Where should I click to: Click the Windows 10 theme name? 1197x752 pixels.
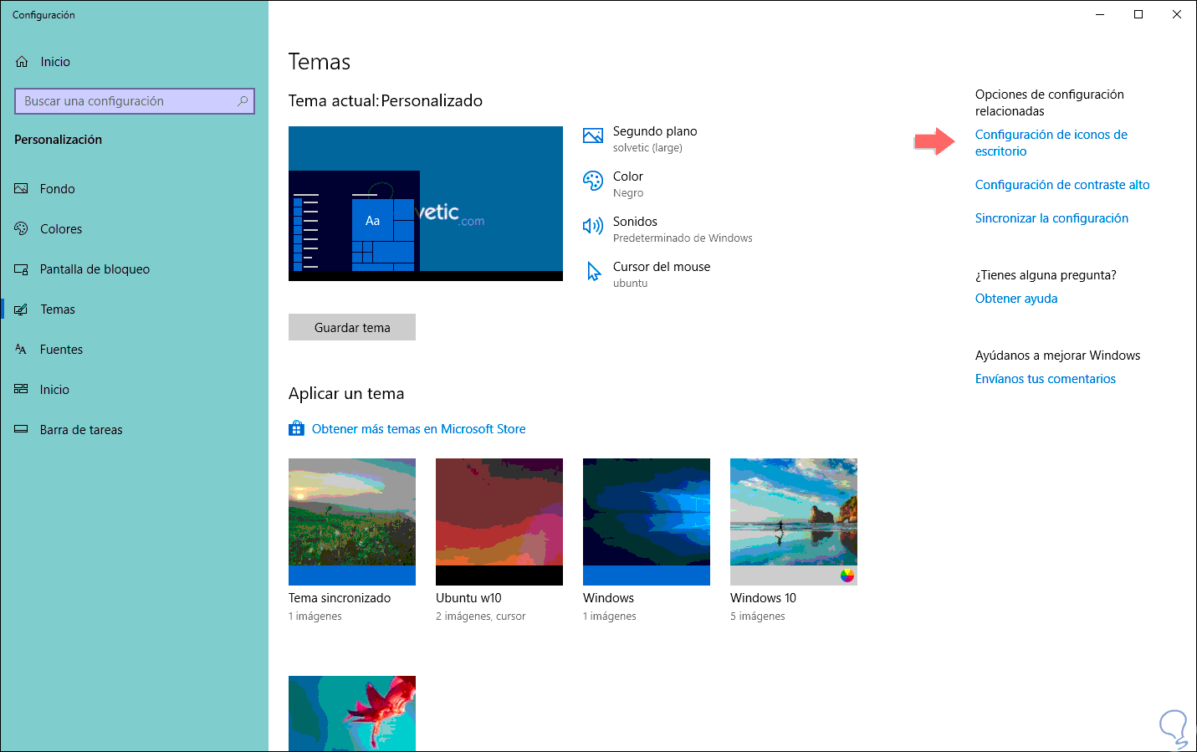(x=763, y=598)
